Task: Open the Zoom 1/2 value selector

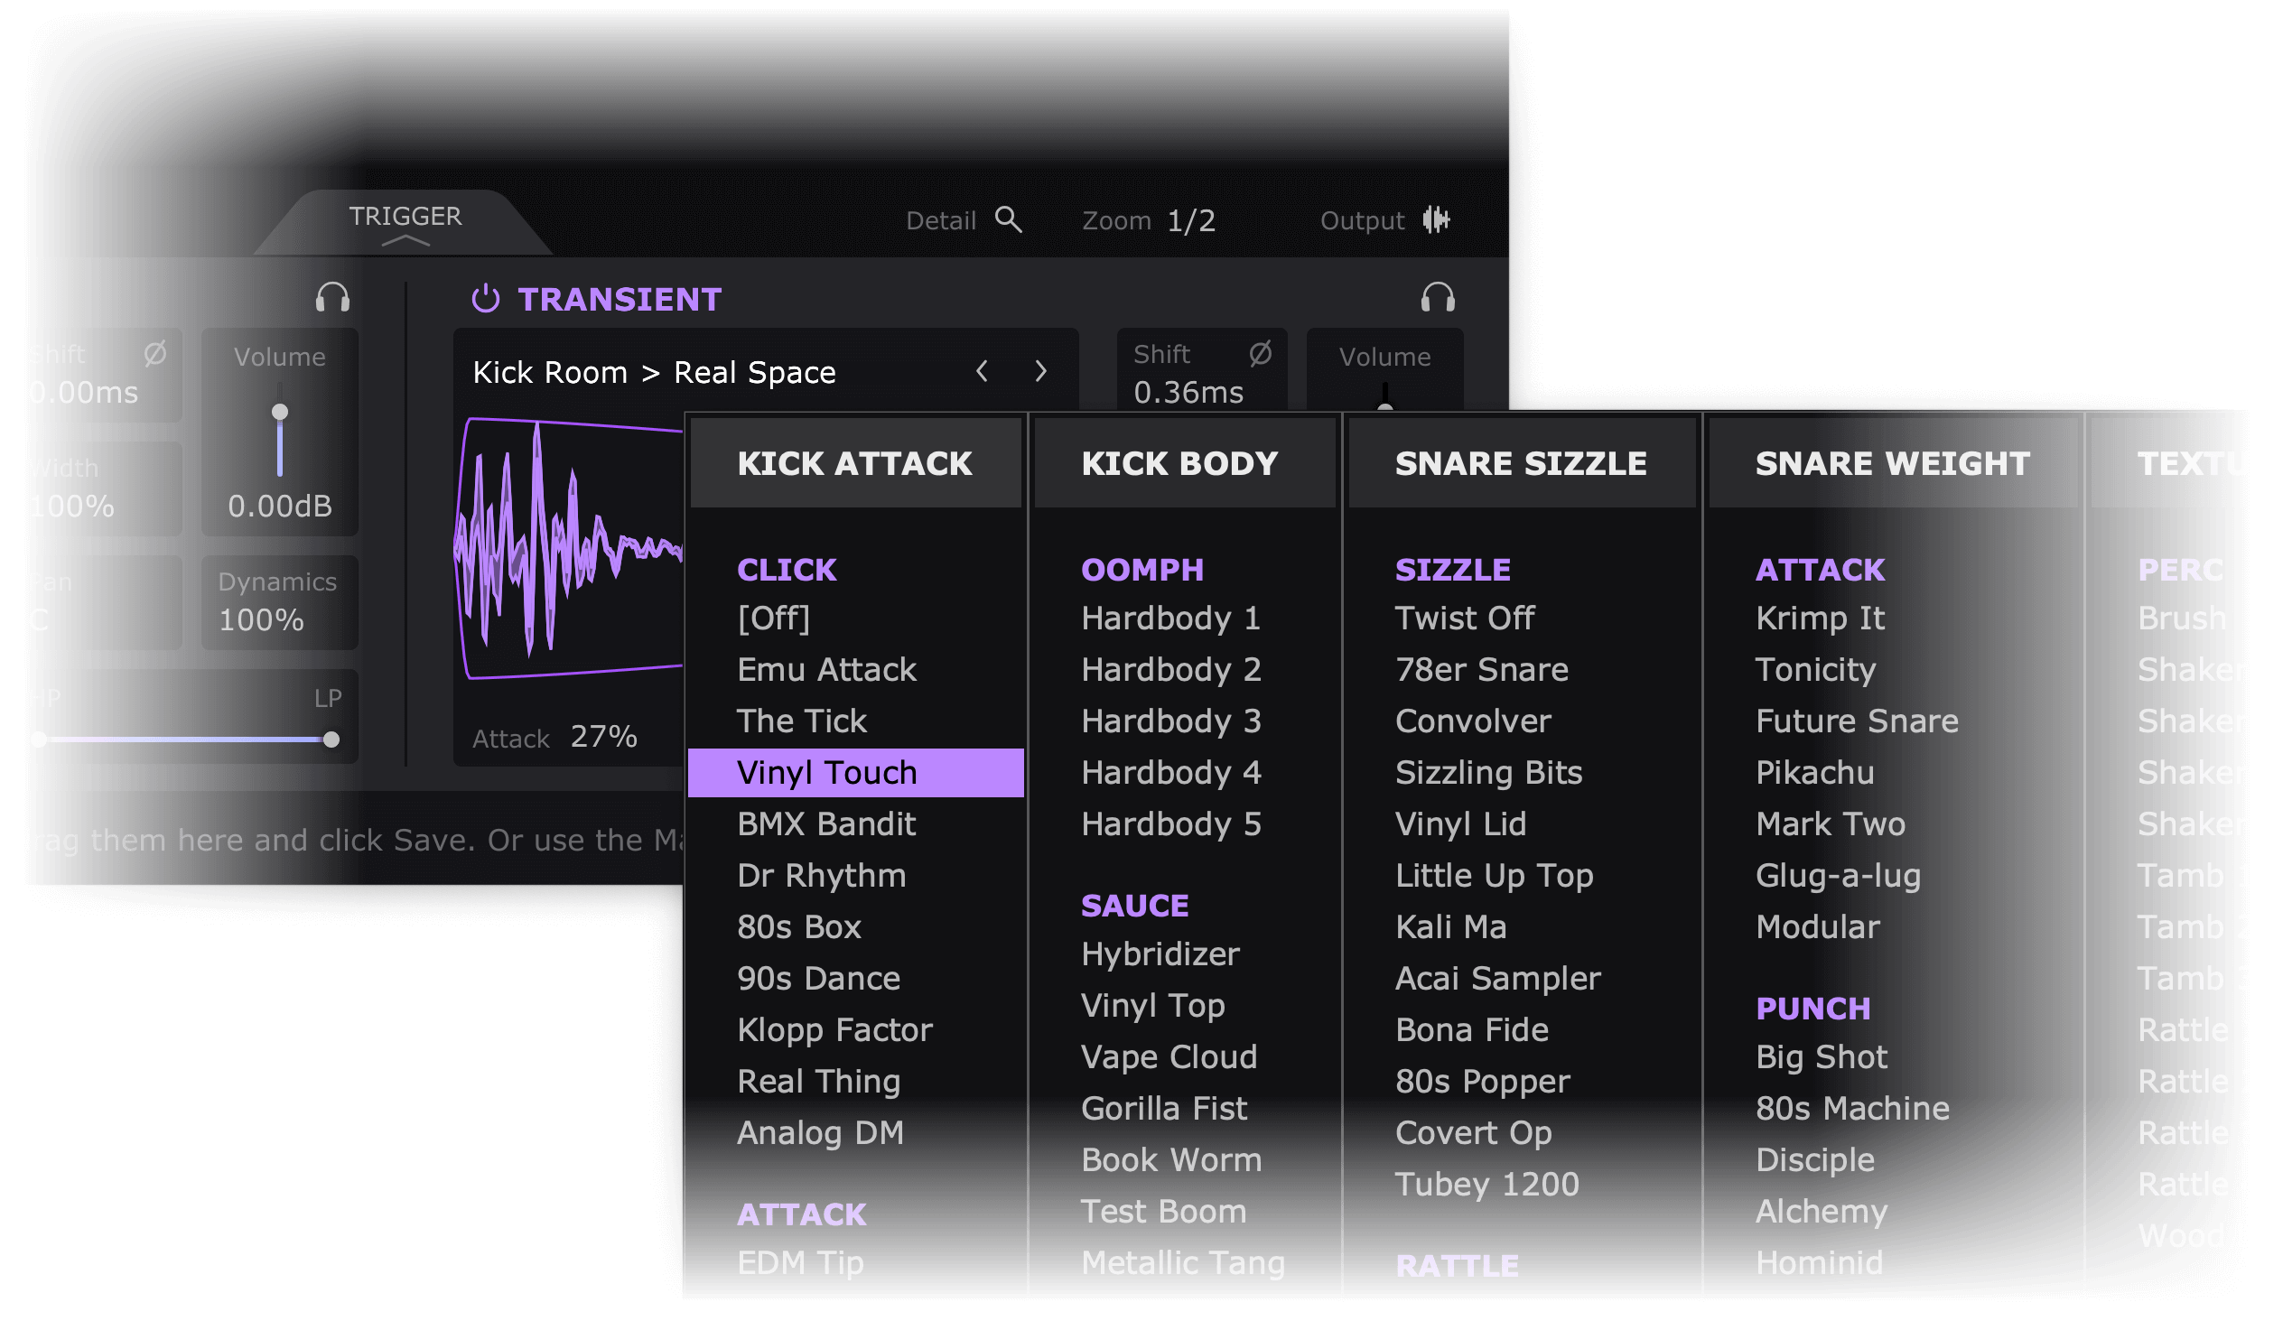Action: pyautogui.click(x=1190, y=221)
